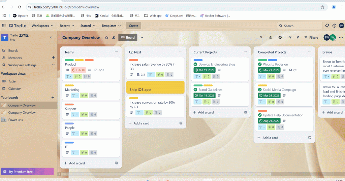Add a member with plus next to Members
345x181 pixels.
[x=53, y=58]
